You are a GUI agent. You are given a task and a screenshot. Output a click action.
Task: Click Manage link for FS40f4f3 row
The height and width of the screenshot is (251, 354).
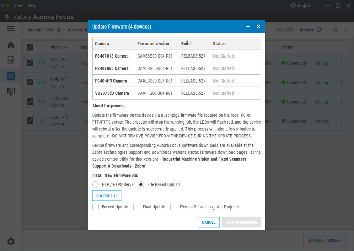pos(322,83)
